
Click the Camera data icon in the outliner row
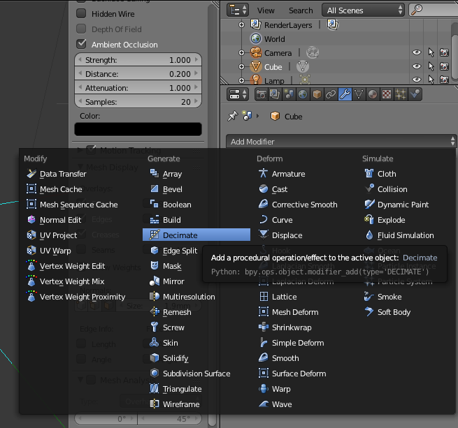point(313,53)
